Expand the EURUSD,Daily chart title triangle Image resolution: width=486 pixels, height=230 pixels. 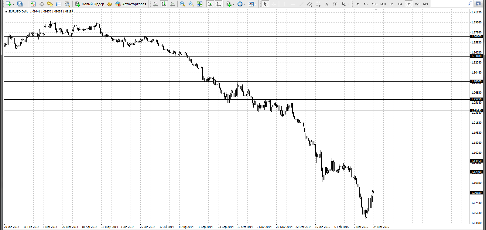click(6, 12)
